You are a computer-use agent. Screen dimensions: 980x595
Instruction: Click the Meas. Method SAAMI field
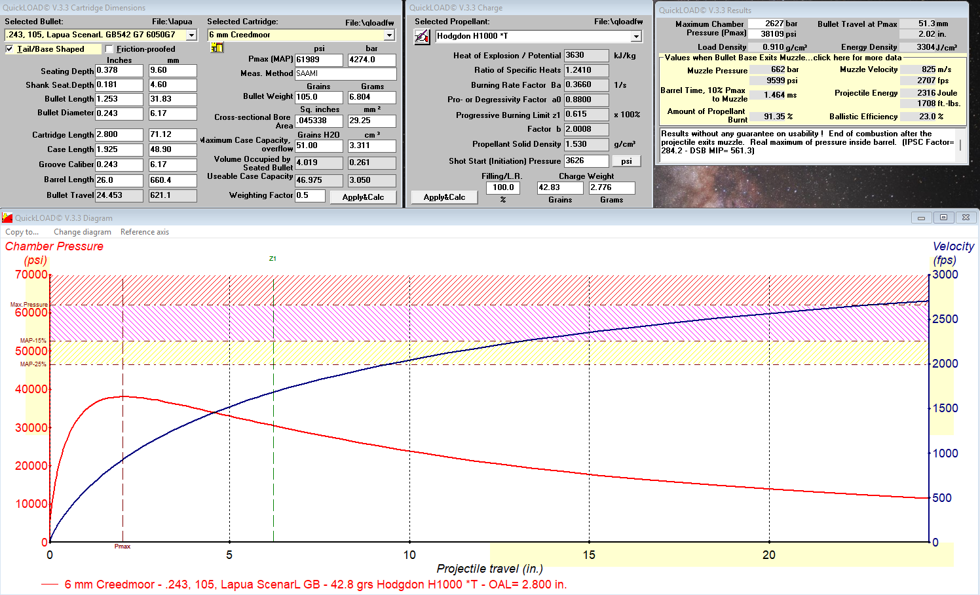click(345, 74)
